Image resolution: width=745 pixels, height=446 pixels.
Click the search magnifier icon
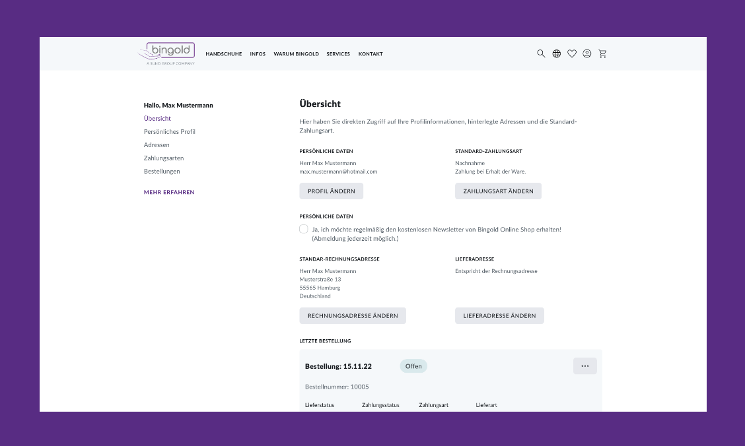click(x=541, y=54)
